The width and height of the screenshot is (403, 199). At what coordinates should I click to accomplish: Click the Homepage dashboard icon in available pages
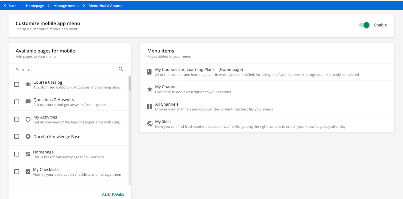pyautogui.click(x=28, y=154)
